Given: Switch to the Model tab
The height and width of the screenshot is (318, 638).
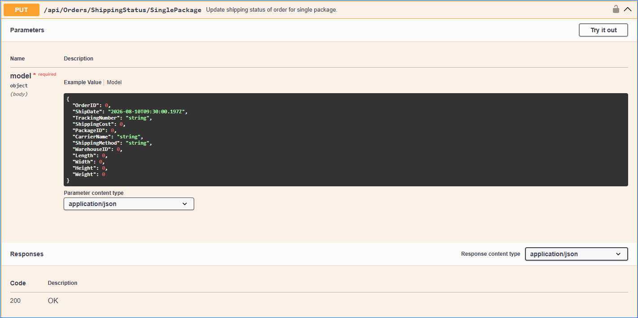Looking at the screenshot, I should tap(114, 82).
